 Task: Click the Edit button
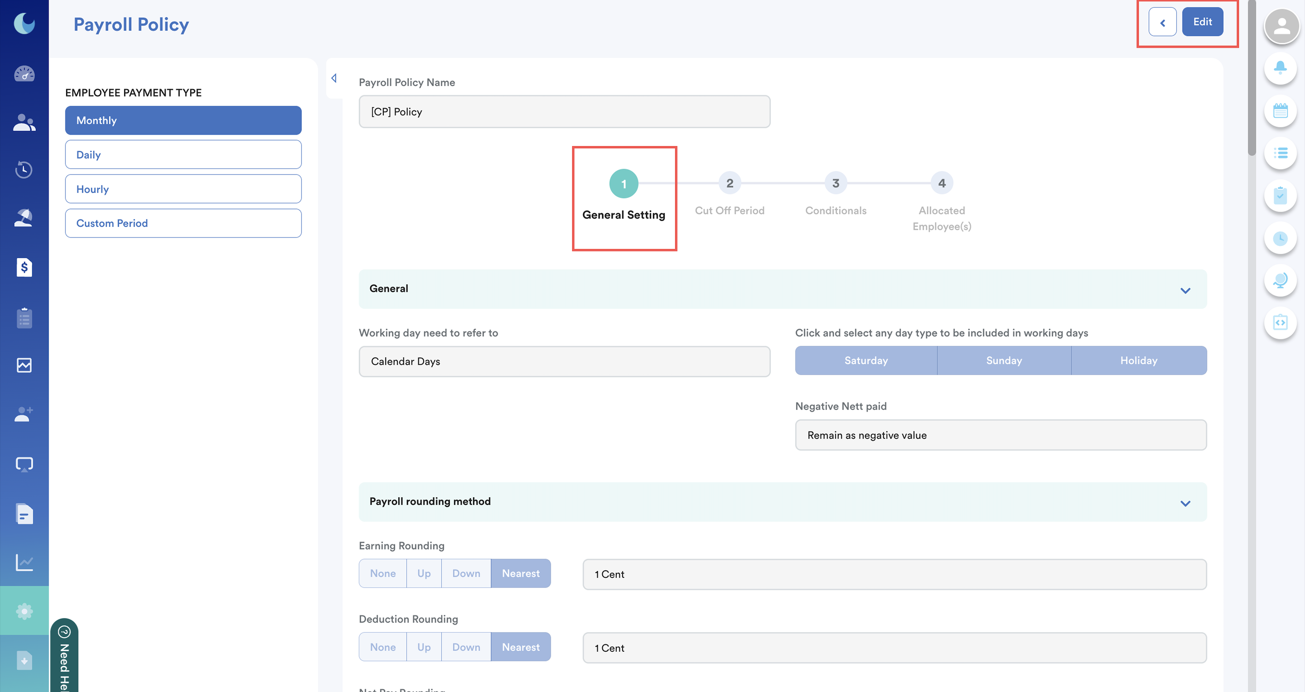click(x=1202, y=22)
